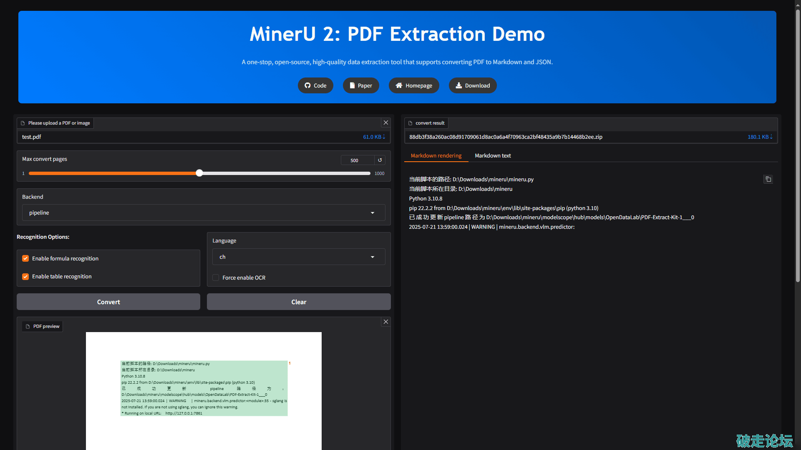This screenshot has width=801, height=450.
Task: Close the PDF preview panel X
Action: coord(385,322)
